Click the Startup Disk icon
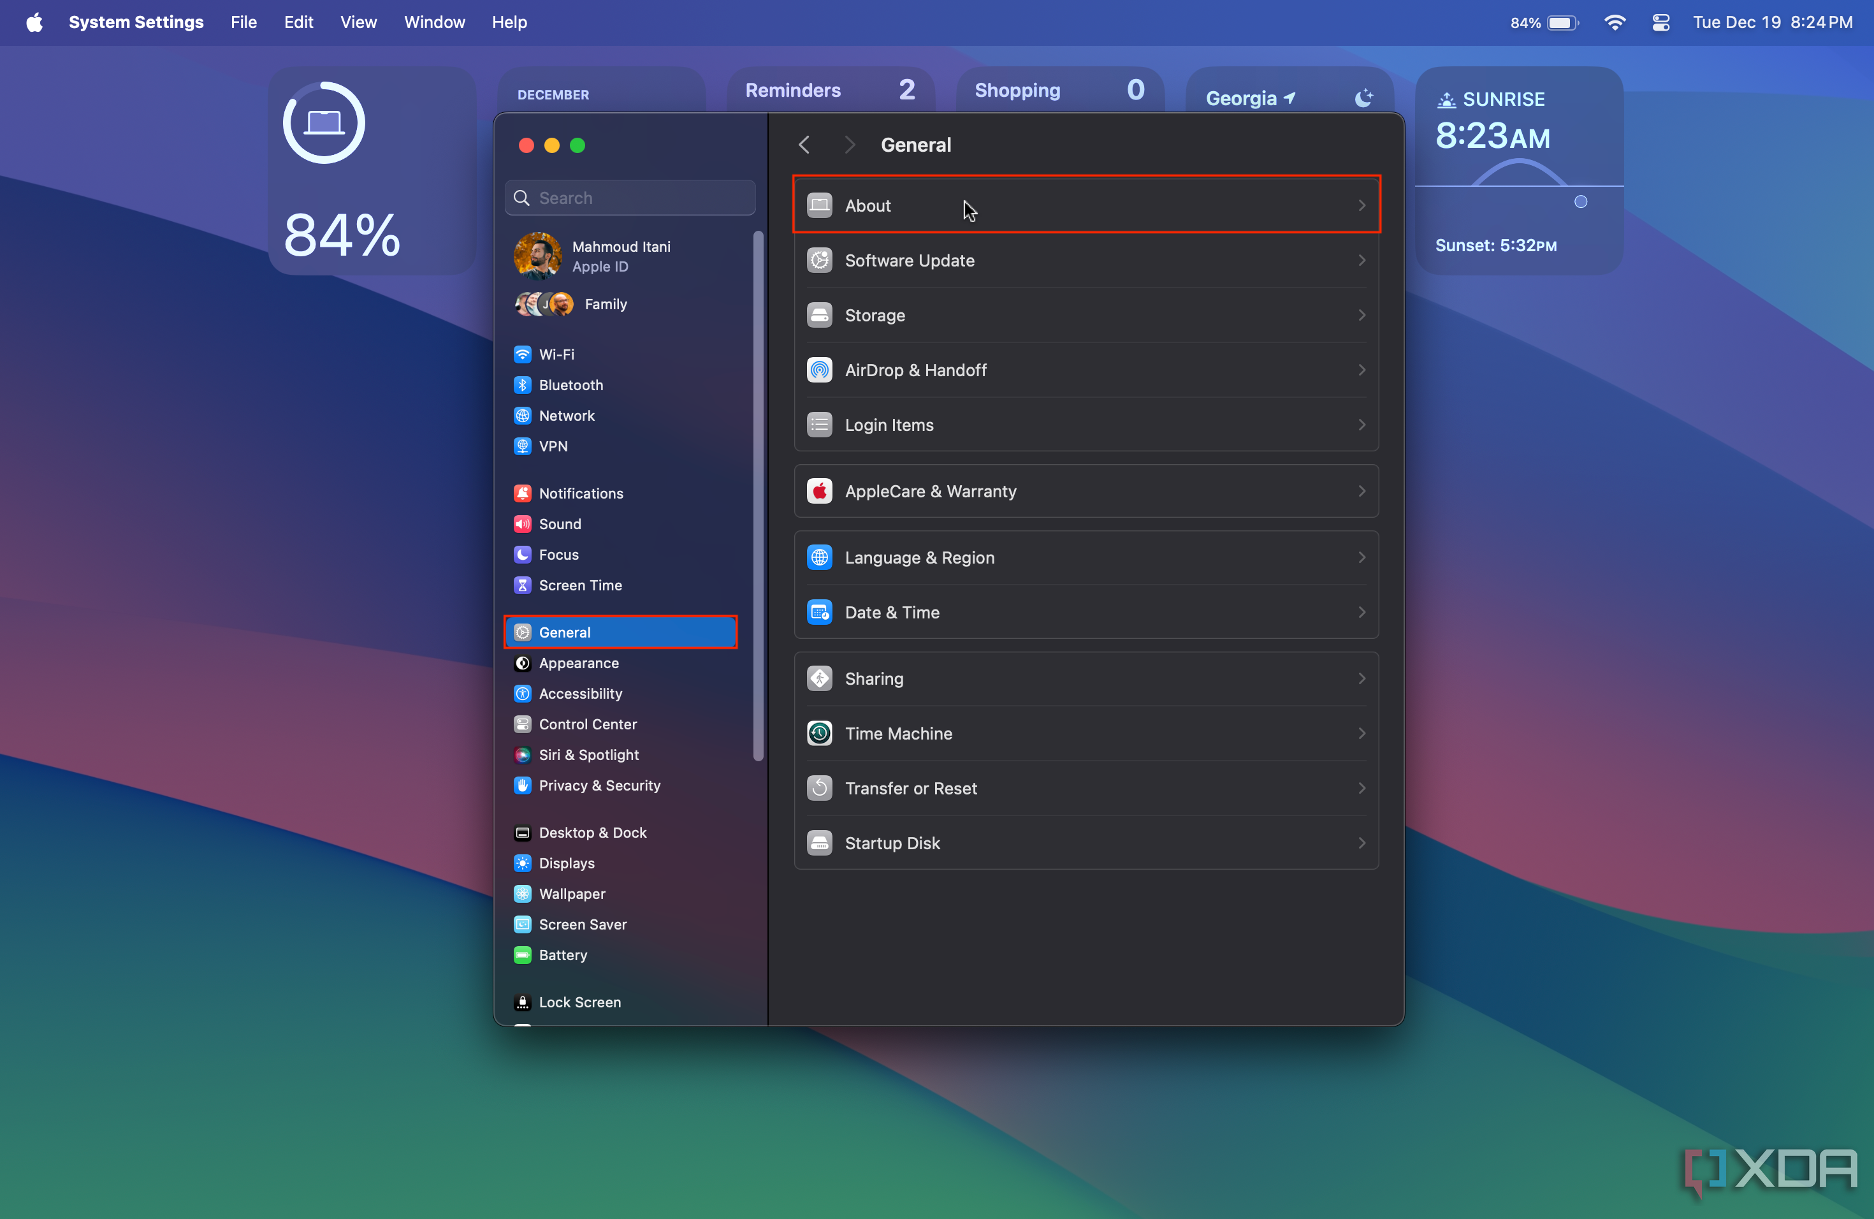The height and width of the screenshot is (1219, 1874). tap(820, 843)
